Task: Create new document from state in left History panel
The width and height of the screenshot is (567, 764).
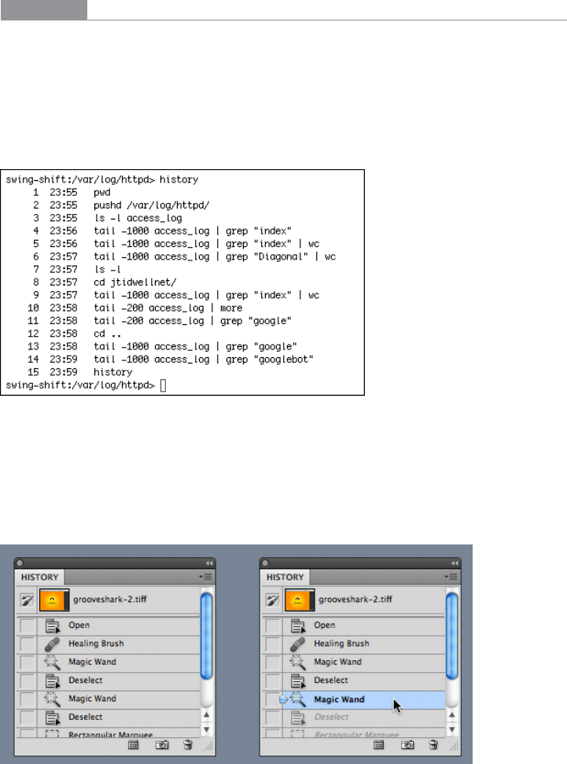Action: point(133,745)
